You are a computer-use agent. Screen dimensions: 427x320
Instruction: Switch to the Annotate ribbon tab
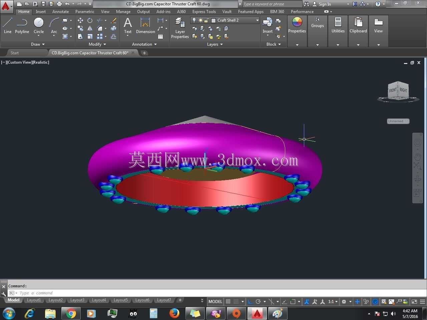pyautogui.click(x=60, y=11)
